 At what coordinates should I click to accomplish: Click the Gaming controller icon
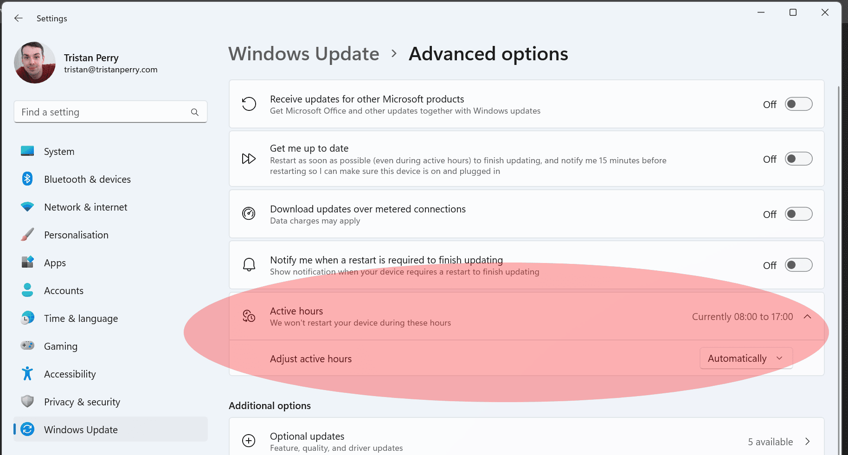pyautogui.click(x=27, y=346)
